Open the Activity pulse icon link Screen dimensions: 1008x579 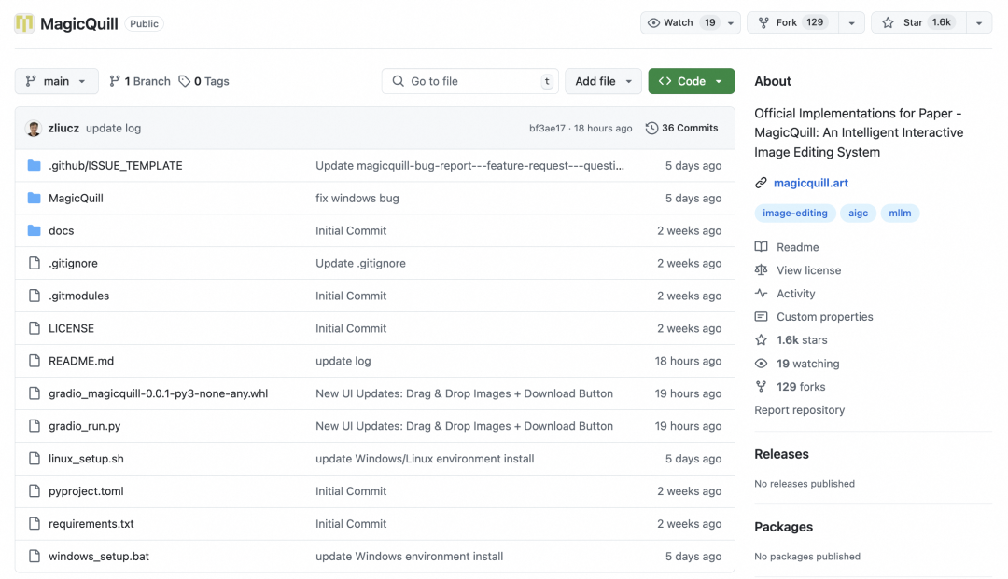click(x=762, y=294)
